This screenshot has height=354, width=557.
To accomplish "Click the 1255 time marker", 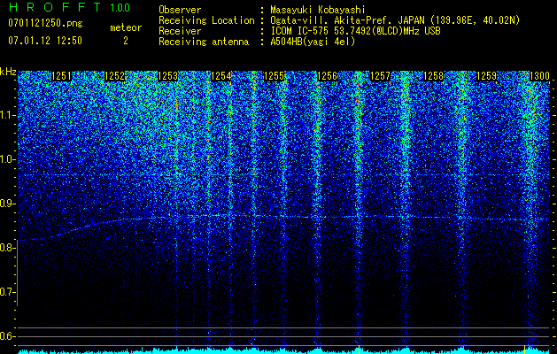I will click(274, 76).
